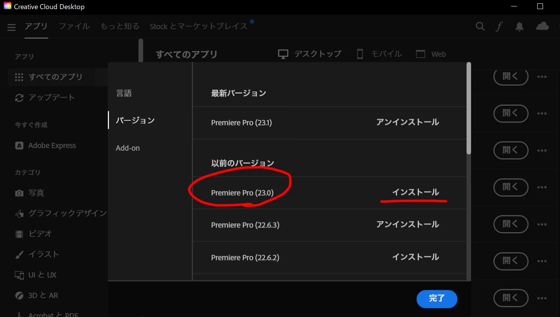The height and width of the screenshot is (317, 560).
Task: Install Premiere Pro (22.6.2)
Action: tap(415, 257)
